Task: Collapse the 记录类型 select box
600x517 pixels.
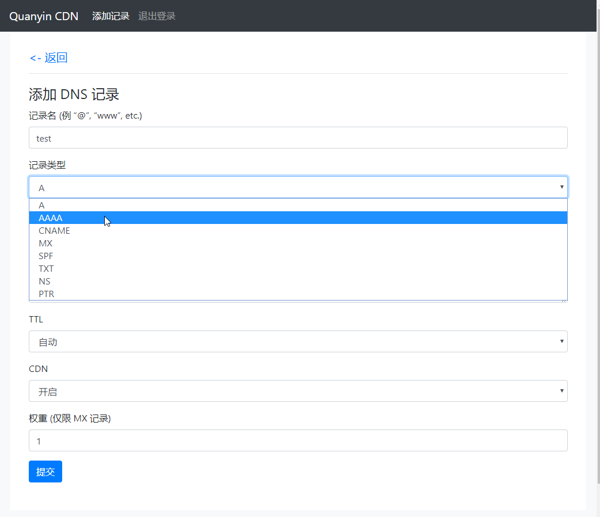Action: (x=298, y=188)
